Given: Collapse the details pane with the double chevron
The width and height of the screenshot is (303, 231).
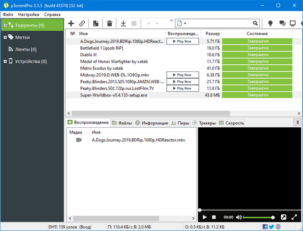Looking at the screenshot, I should 297,122.
